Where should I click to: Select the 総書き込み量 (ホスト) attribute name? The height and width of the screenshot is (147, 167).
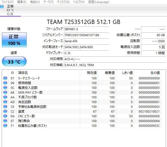[x=32, y=126]
